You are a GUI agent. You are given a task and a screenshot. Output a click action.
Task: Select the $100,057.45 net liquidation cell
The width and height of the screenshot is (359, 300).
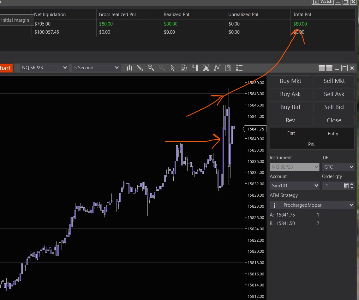tap(47, 32)
